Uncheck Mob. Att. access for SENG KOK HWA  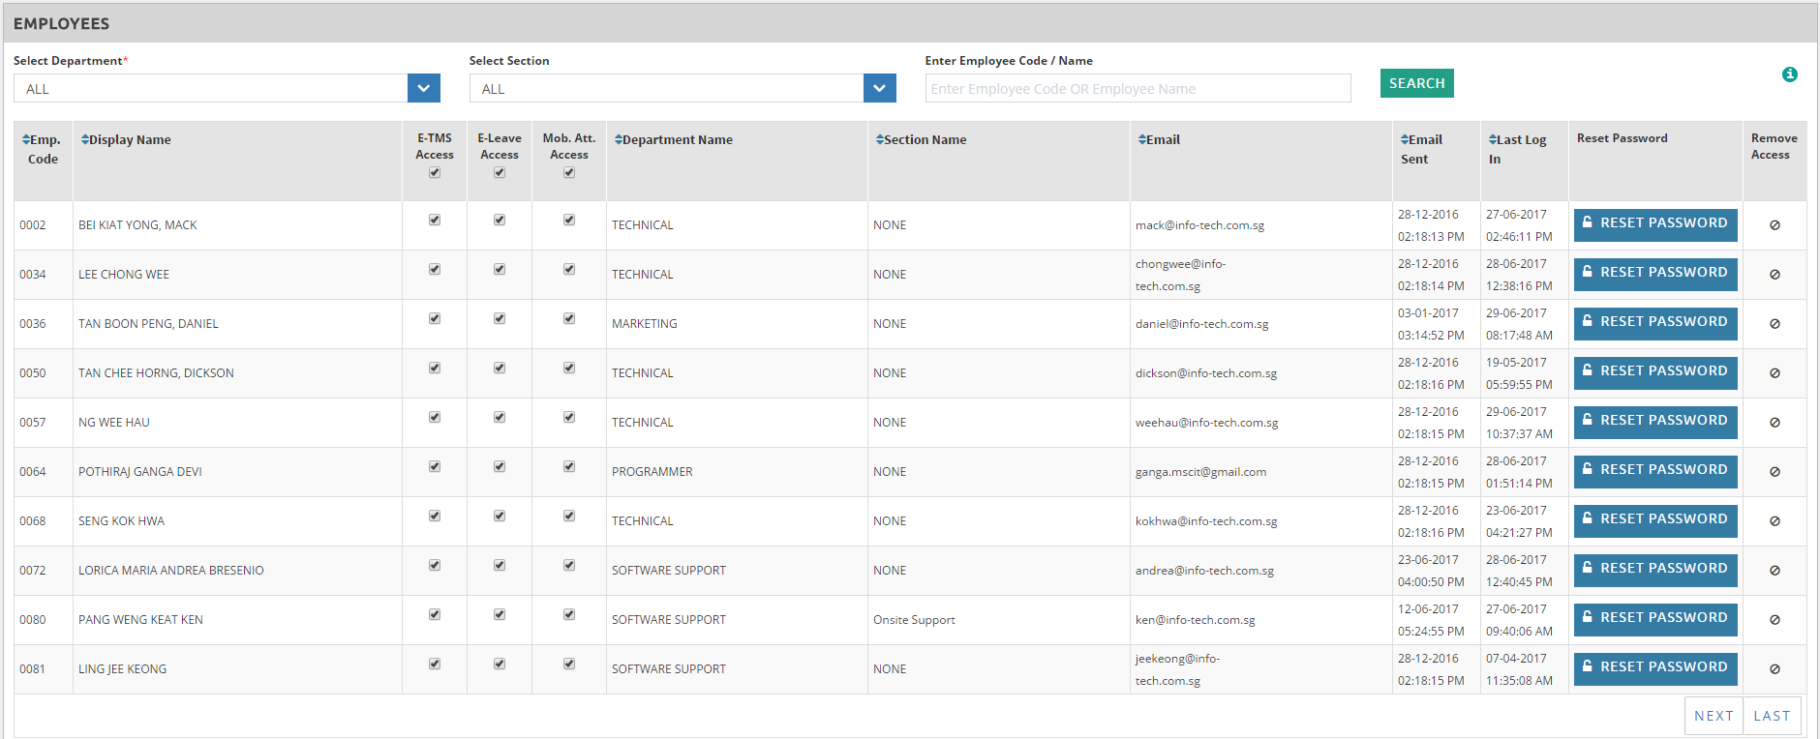coord(569,516)
